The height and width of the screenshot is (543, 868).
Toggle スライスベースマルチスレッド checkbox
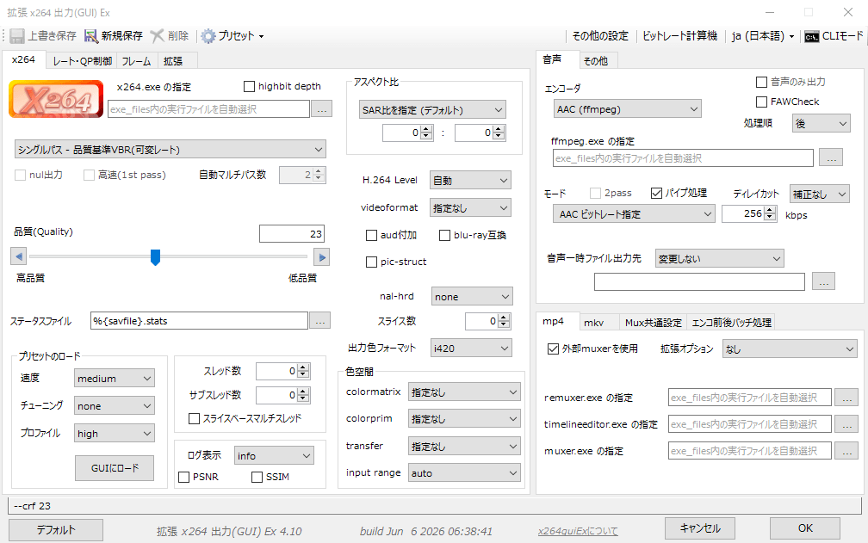195,418
